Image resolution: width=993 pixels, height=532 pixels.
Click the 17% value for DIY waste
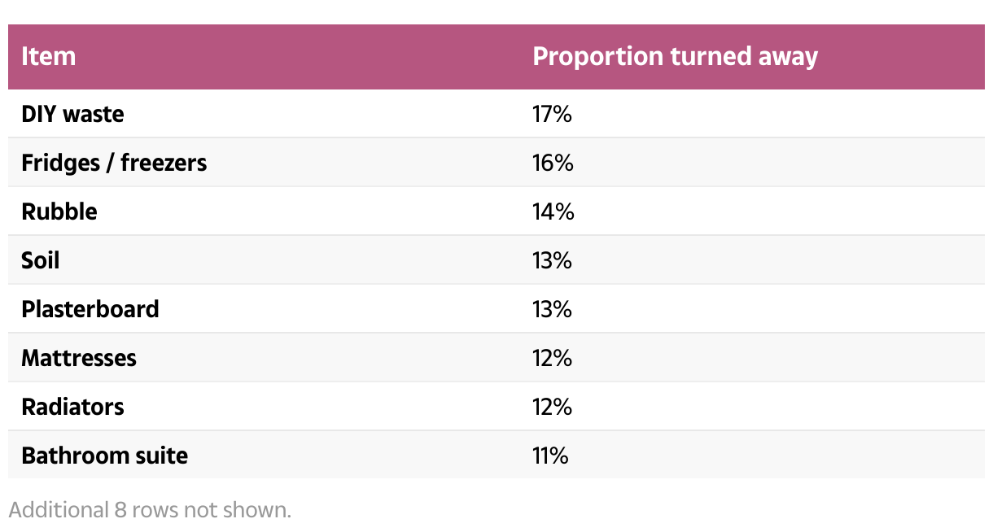[552, 114]
